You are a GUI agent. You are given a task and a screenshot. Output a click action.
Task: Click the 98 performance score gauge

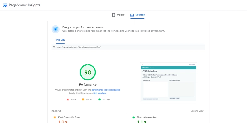pos(88,72)
